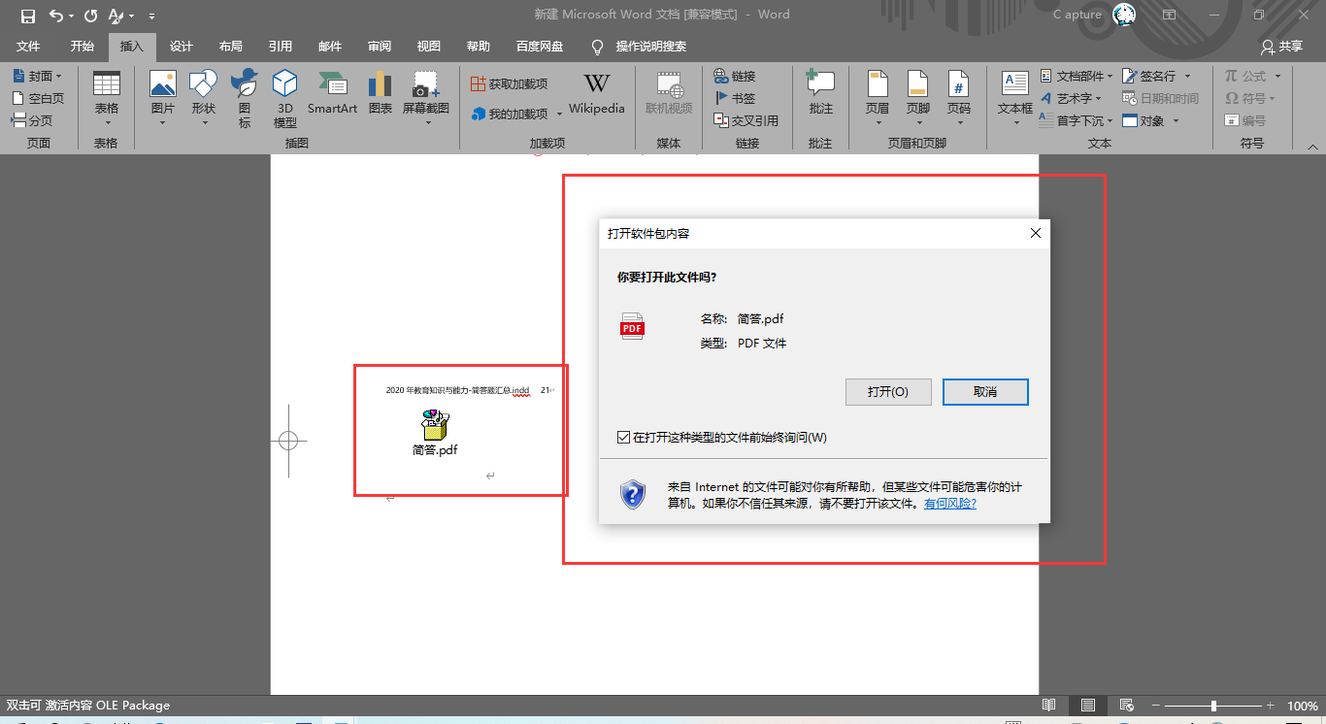This screenshot has height=724, width=1326.
Task: Switch to the 引用 tab
Action: point(281,47)
